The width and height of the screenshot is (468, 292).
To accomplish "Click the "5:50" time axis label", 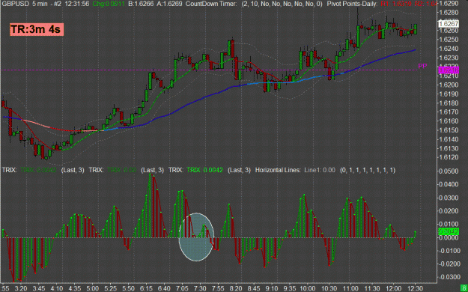I will [128, 288].
